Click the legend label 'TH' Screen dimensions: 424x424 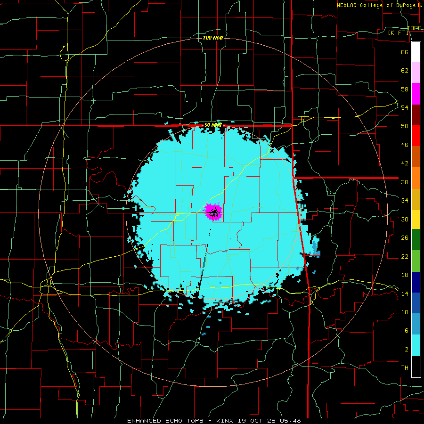point(405,368)
